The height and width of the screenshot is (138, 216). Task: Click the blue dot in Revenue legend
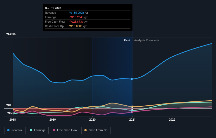(8, 130)
